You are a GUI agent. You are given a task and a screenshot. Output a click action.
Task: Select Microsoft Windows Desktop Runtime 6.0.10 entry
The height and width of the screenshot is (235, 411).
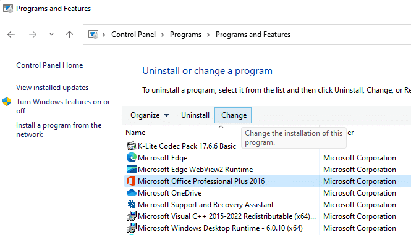pyautogui.click(x=220, y=228)
